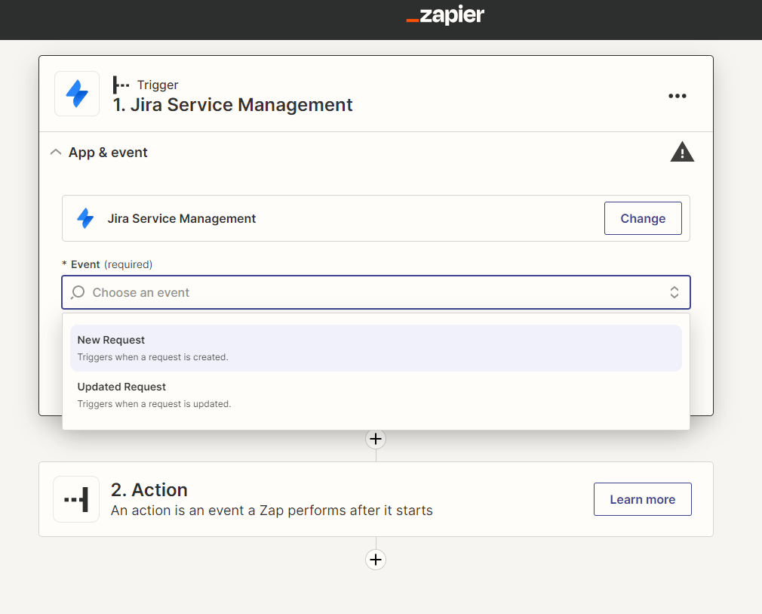Click the 1. Jira Service Management title
Screen dimensions: 762x614
(x=233, y=105)
